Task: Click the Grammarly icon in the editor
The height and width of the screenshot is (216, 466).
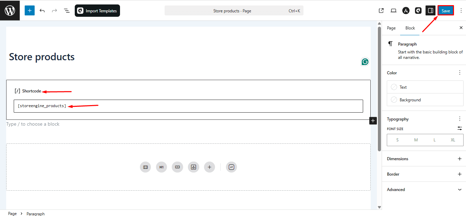Action: pyautogui.click(x=365, y=62)
